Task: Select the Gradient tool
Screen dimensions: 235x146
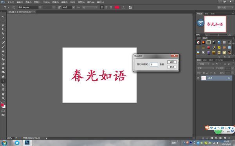Action: (x=3, y=63)
